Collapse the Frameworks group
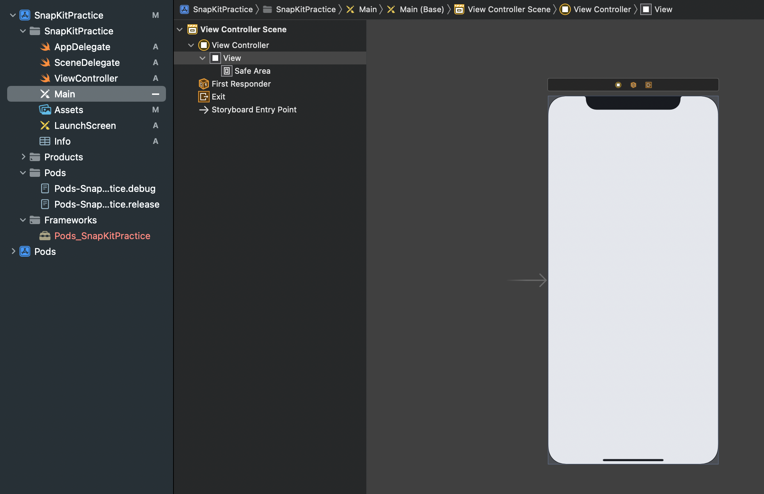The image size is (764, 494). 23,220
